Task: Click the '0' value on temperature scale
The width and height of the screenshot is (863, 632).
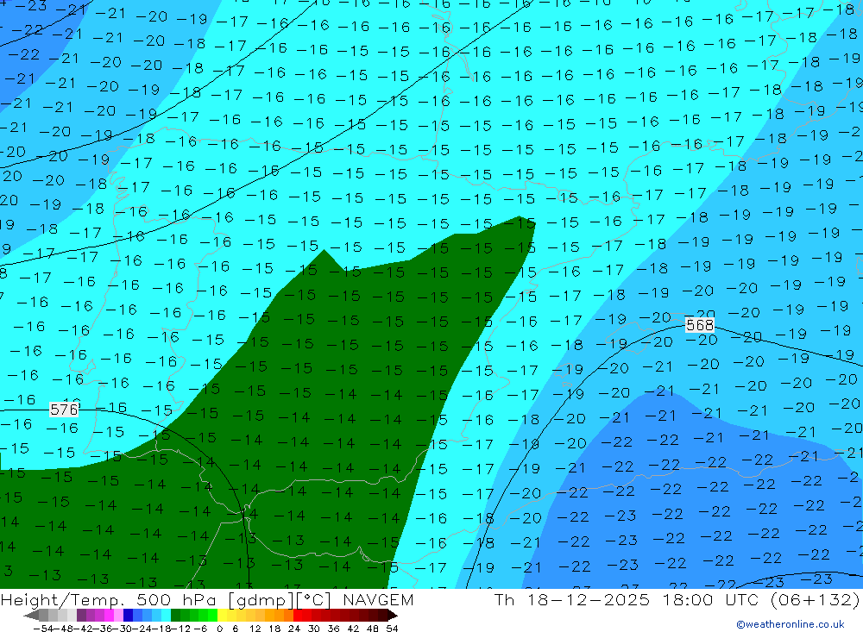Action: pyautogui.click(x=219, y=629)
